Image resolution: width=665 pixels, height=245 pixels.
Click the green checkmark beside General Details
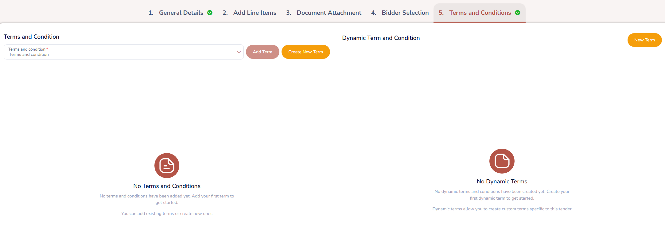[210, 13]
